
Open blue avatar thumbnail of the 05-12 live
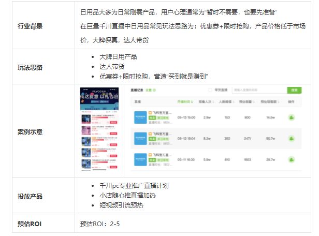[140, 139]
